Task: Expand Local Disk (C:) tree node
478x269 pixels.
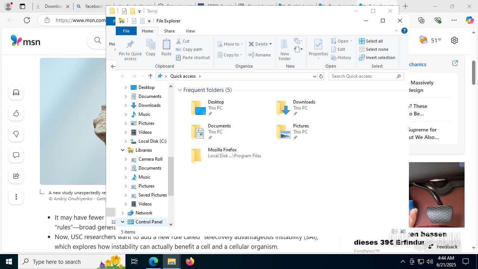Action: pyautogui.click(x=125, y=141)
